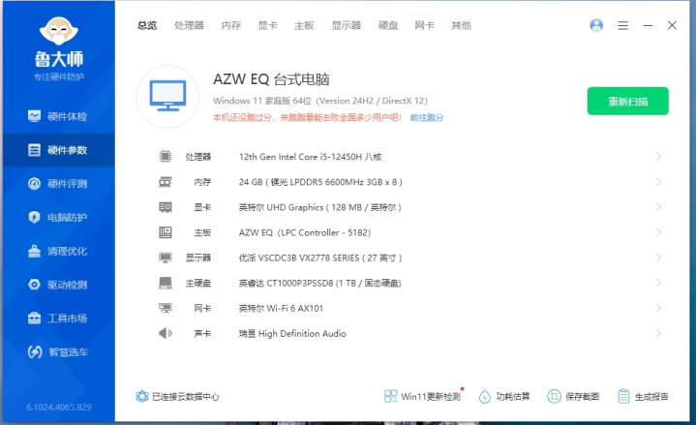Open 工具市场 tool market
The image size is (696, 425).
tap(57, 319)
